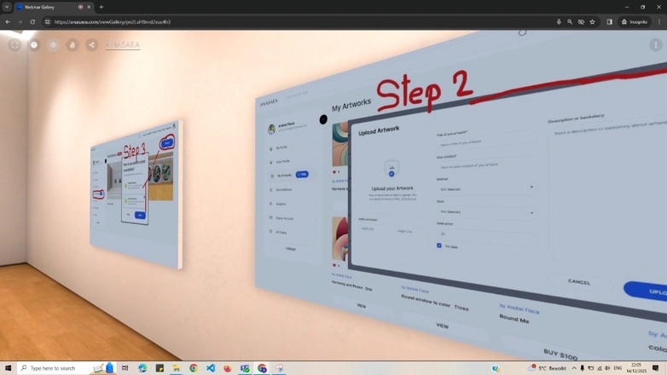Screen dimensions: 667x375
Task: Click the share icon in gallery toolbar
Action: 91,45
